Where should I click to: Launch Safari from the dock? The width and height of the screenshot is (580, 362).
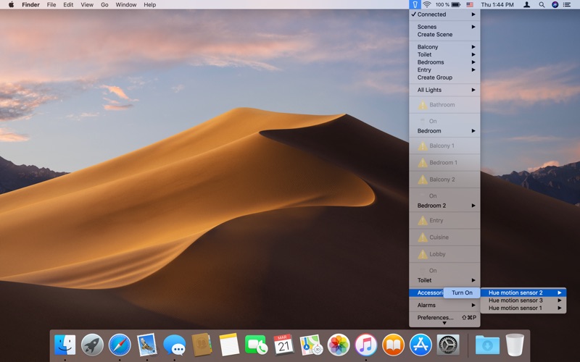[x=120, y=345]
